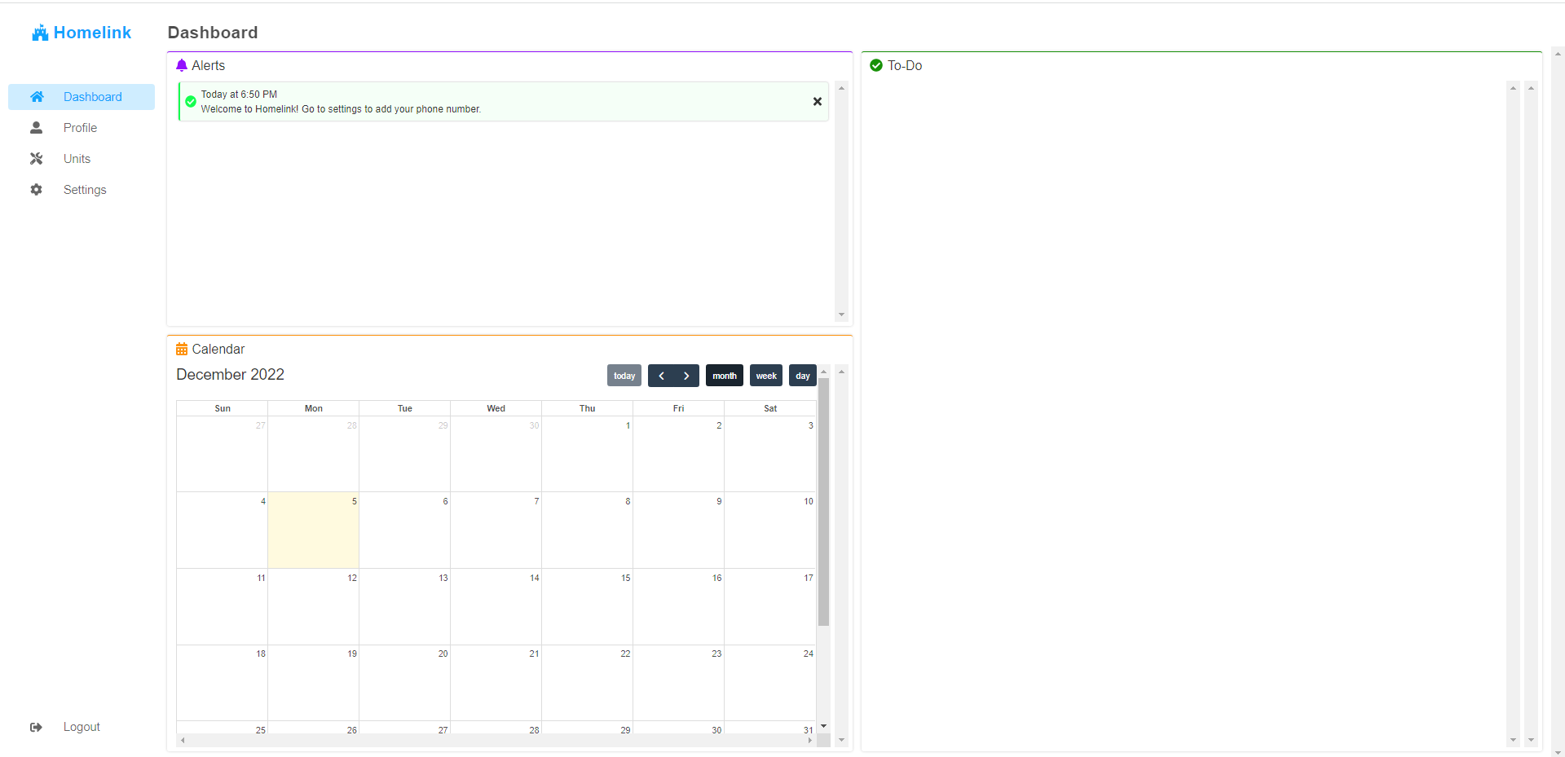Viewport: 1565px width, 757px height.
Task: Click the Profile person icon
Action: (37, 128)
